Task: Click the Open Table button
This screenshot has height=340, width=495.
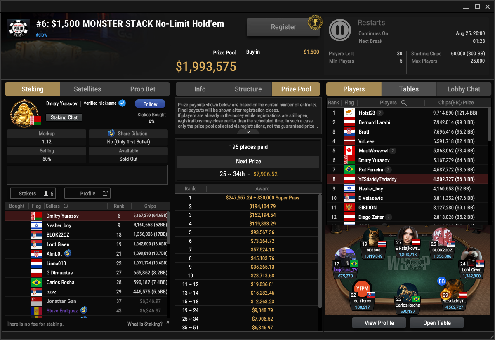Action: pyautogui.click(x=437, y=323)
